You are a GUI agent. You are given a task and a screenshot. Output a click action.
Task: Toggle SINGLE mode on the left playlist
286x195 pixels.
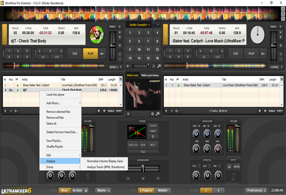[111, 111]
